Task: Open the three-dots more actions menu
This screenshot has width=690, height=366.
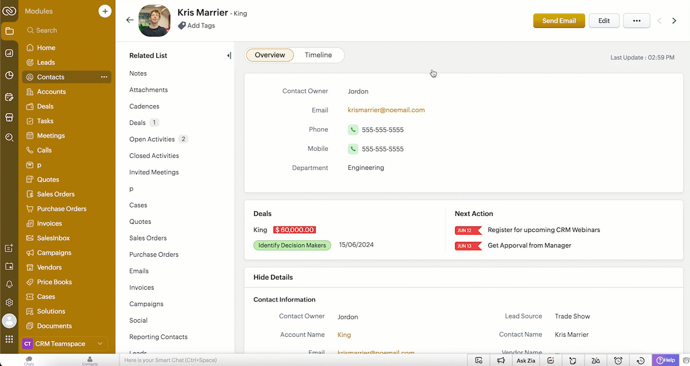Action: coord(636,21)
